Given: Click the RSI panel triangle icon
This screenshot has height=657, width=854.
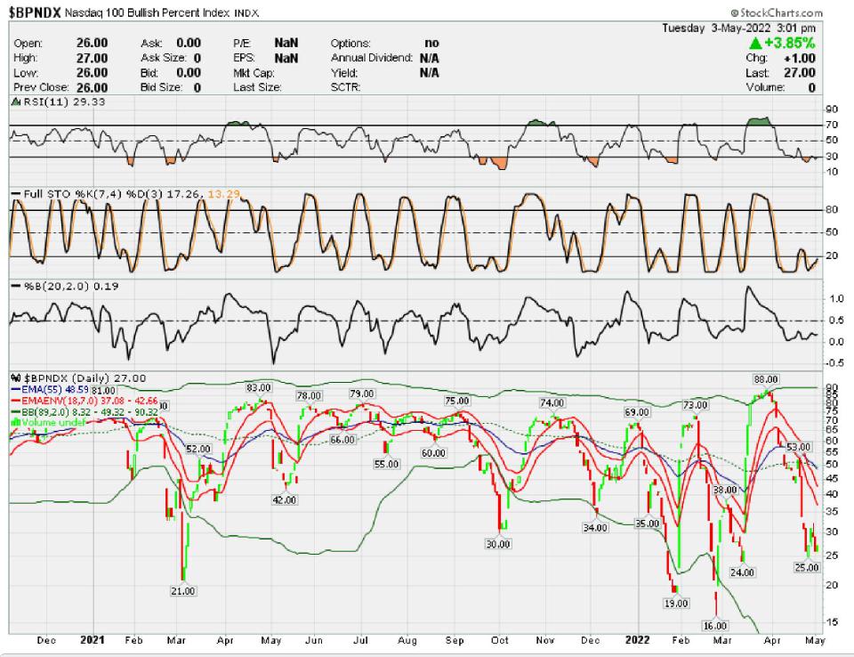Looking at the screenshot, I should pyautogui.click(x=16, y=102).
